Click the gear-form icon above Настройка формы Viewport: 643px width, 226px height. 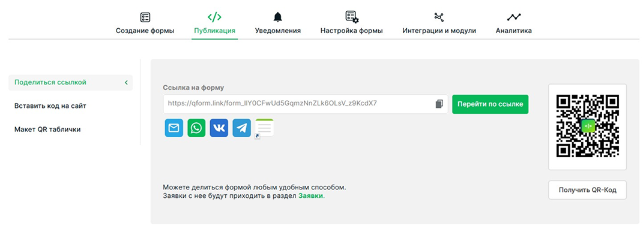[x=351, y=17]
